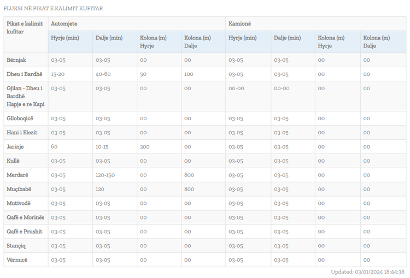Select the 'Dheu i Bardhë' row label
Screen dimensions: 410x278
coord(24,74)
